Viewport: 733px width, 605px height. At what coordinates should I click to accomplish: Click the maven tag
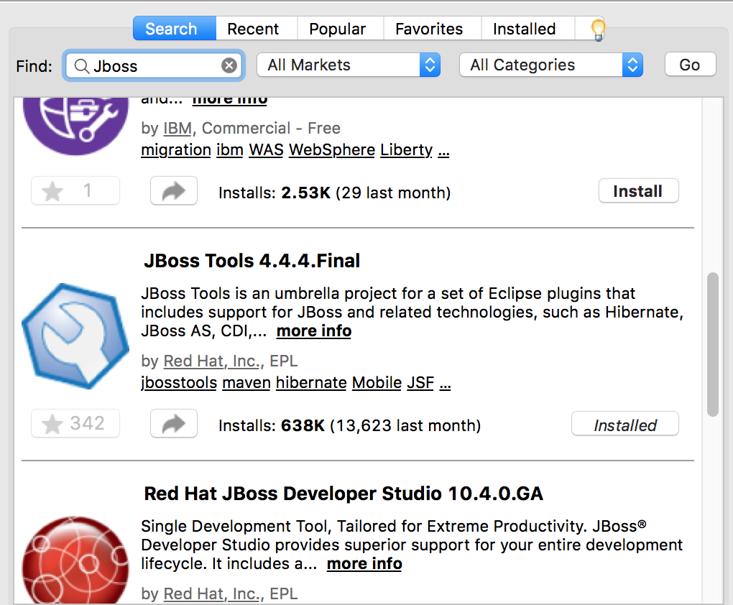tap(246, 382)
